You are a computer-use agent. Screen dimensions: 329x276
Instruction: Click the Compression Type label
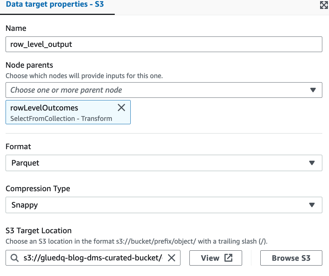[38, 189]
